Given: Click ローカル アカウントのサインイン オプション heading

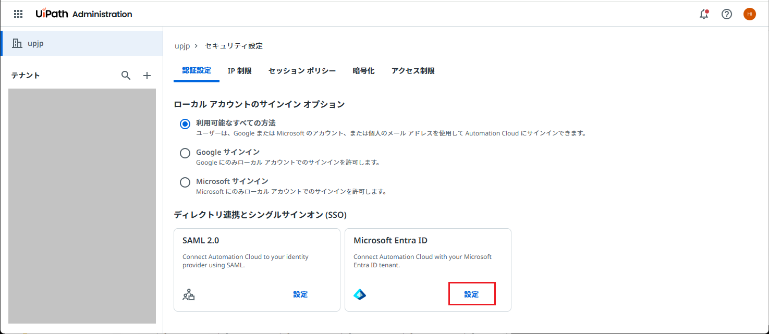Looking at the screenshot, I should click(259, 104).
